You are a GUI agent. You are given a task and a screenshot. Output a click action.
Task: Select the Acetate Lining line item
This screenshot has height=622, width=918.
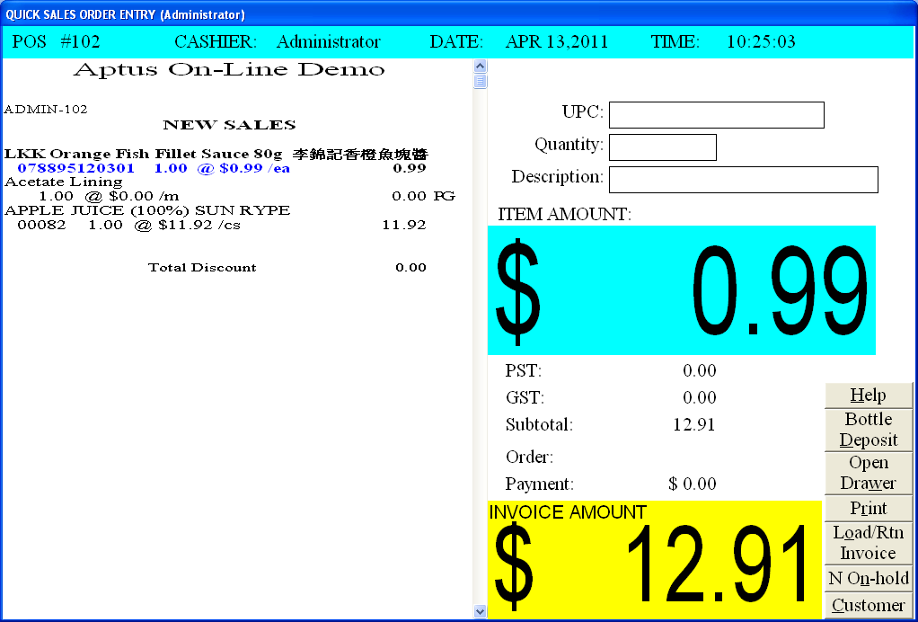[x=64, y=182]
